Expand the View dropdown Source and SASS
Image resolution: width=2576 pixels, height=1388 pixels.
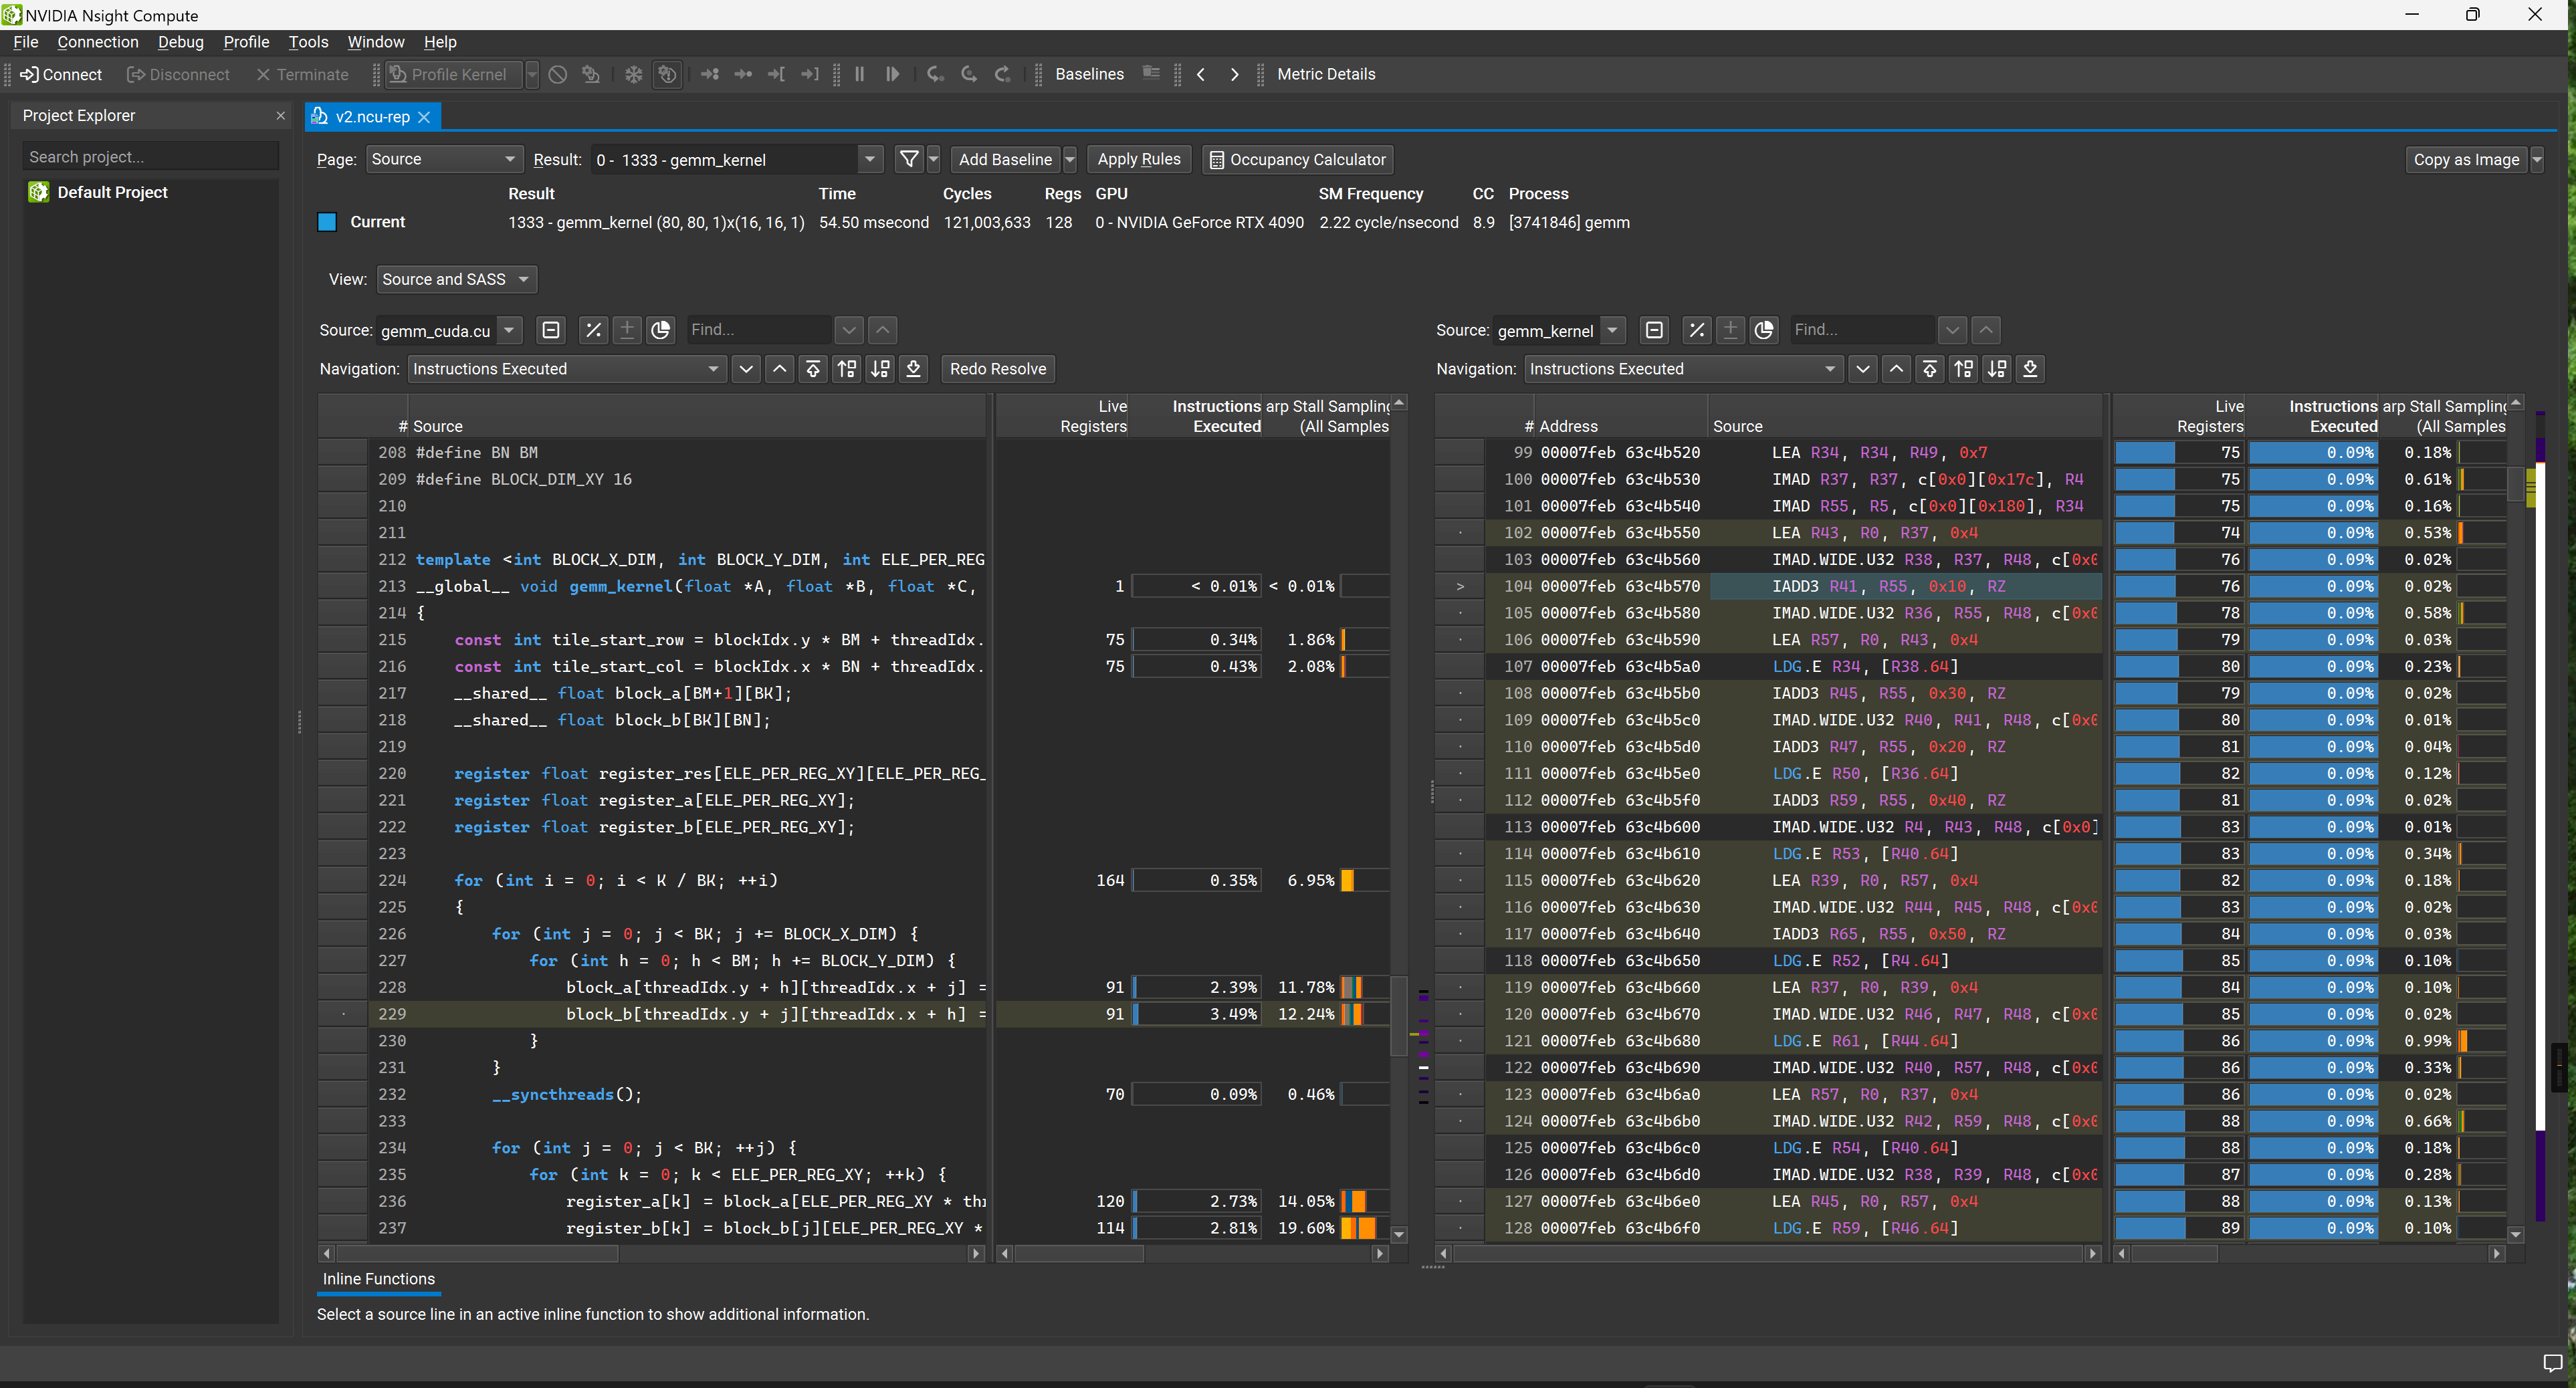[455, 279]
